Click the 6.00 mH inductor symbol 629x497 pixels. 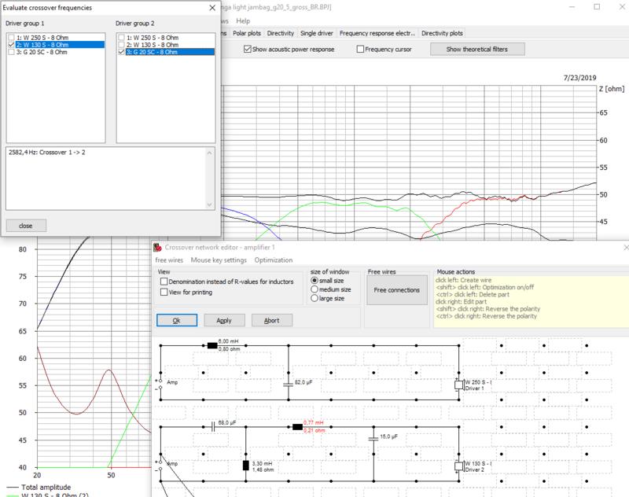pyautogui.click(x=211, y=344)
